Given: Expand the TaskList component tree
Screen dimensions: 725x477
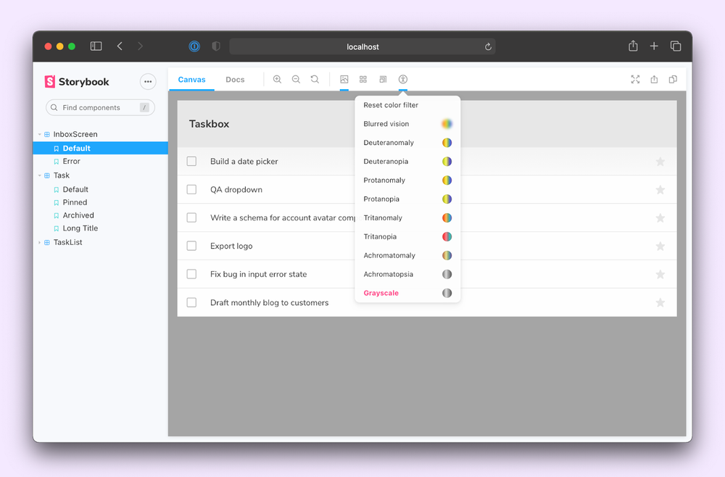Looking at the screenshot, I should (x=41, y=241).
